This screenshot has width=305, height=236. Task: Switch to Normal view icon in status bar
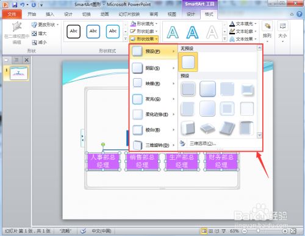tap(204, 231)
